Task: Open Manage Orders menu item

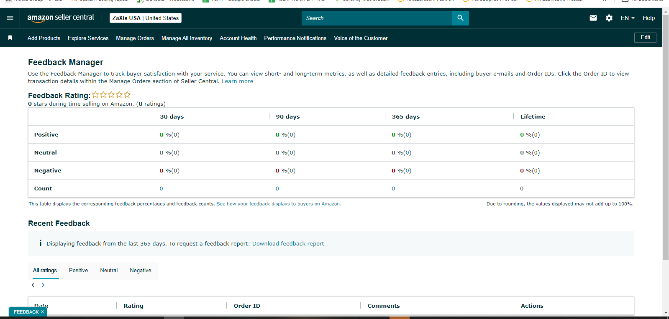Action: pyautogui.click(x=135, y=38)
